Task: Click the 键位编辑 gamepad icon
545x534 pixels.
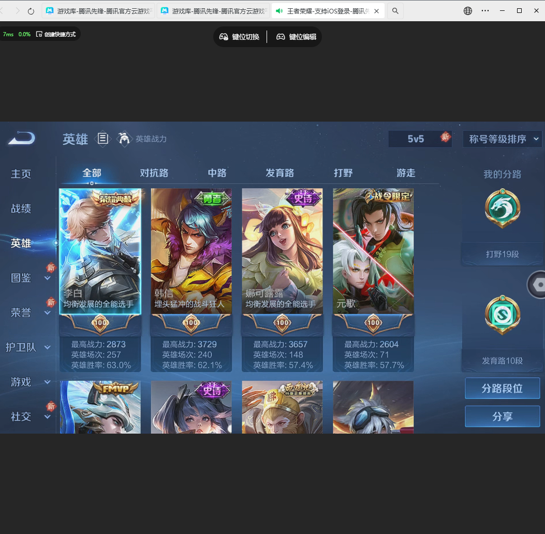Action: [x=281, y=37]
